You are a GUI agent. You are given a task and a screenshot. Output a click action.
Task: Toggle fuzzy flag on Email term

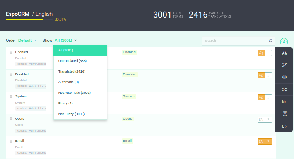pos(268,142)
